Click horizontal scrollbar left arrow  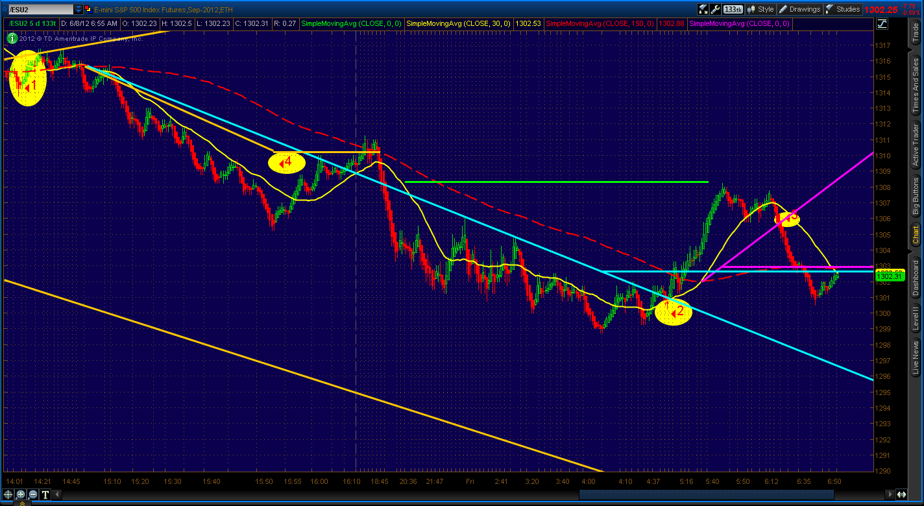point(58,495)
